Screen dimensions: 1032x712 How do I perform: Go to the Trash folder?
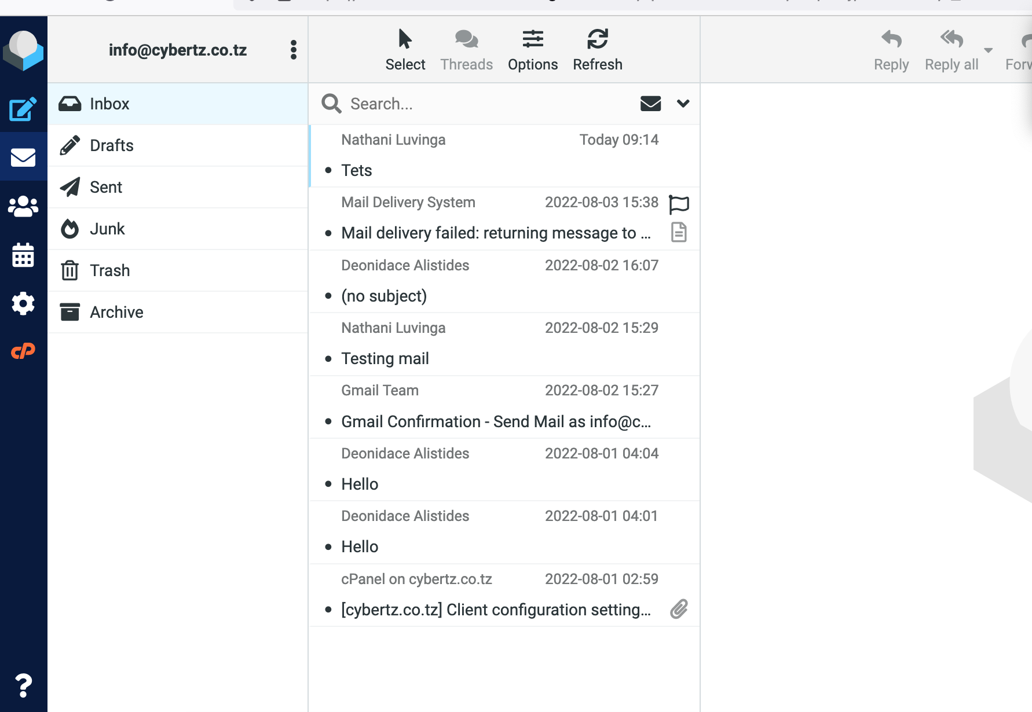coord(109,270)
